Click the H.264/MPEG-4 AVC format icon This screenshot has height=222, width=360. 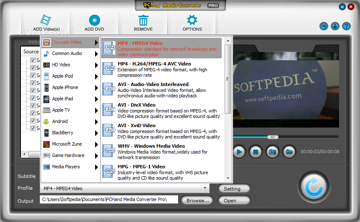109,68
